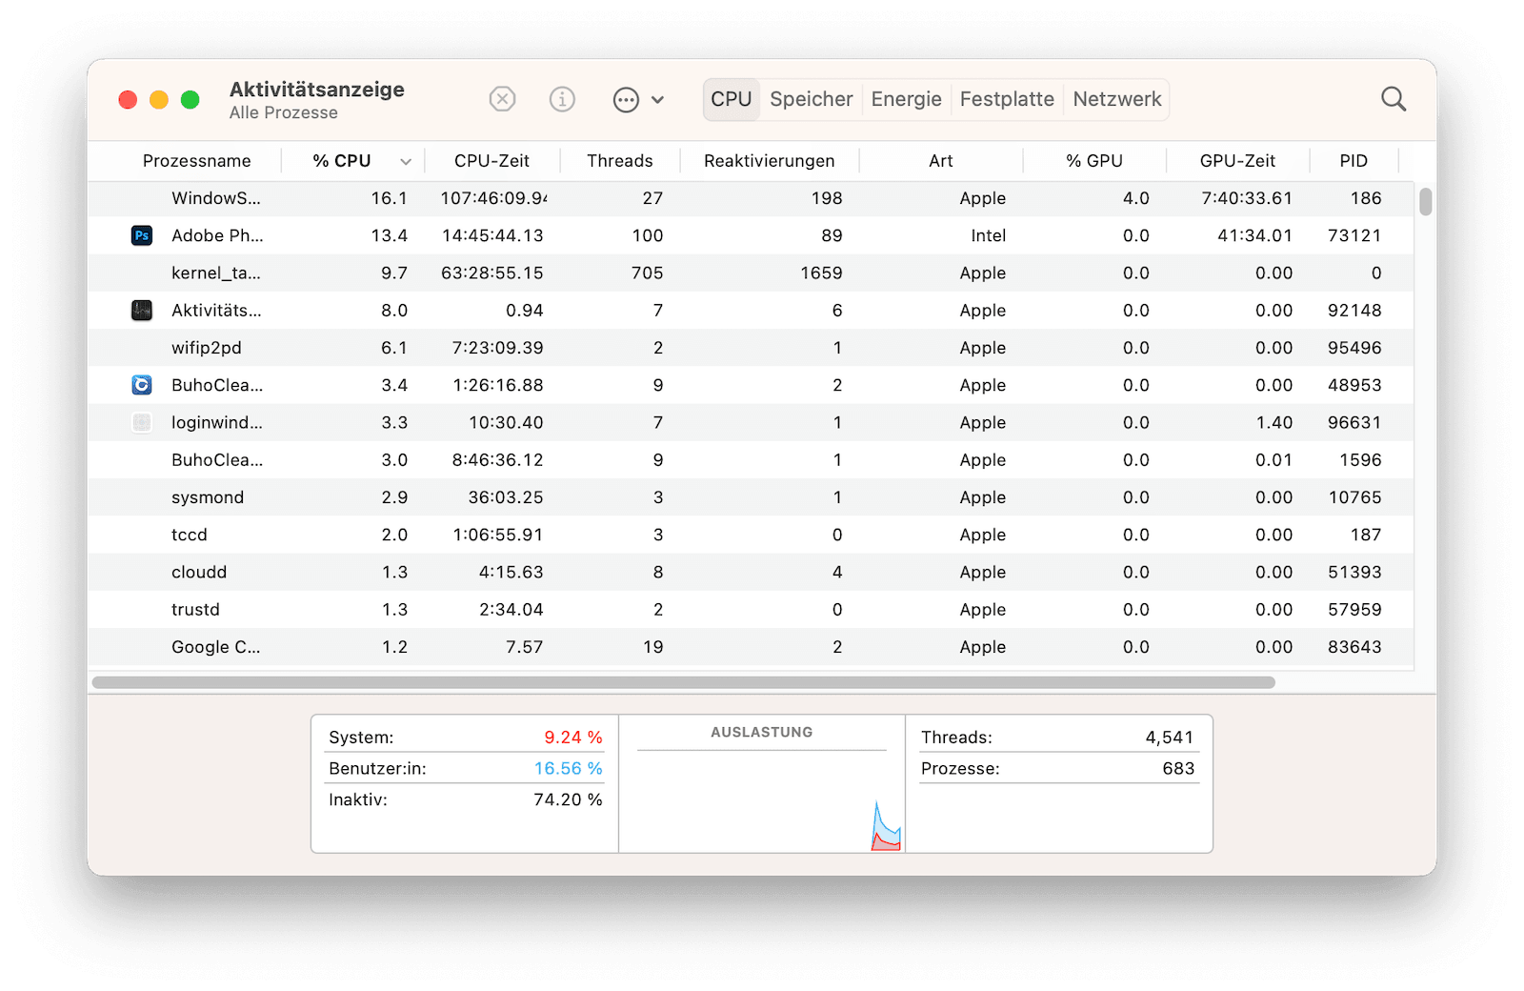The image size is (1524, 991).
Task: Switch to the CPU tab
Action: pos(732,99)
